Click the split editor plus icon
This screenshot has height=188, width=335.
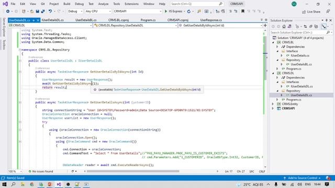[265, 26]
